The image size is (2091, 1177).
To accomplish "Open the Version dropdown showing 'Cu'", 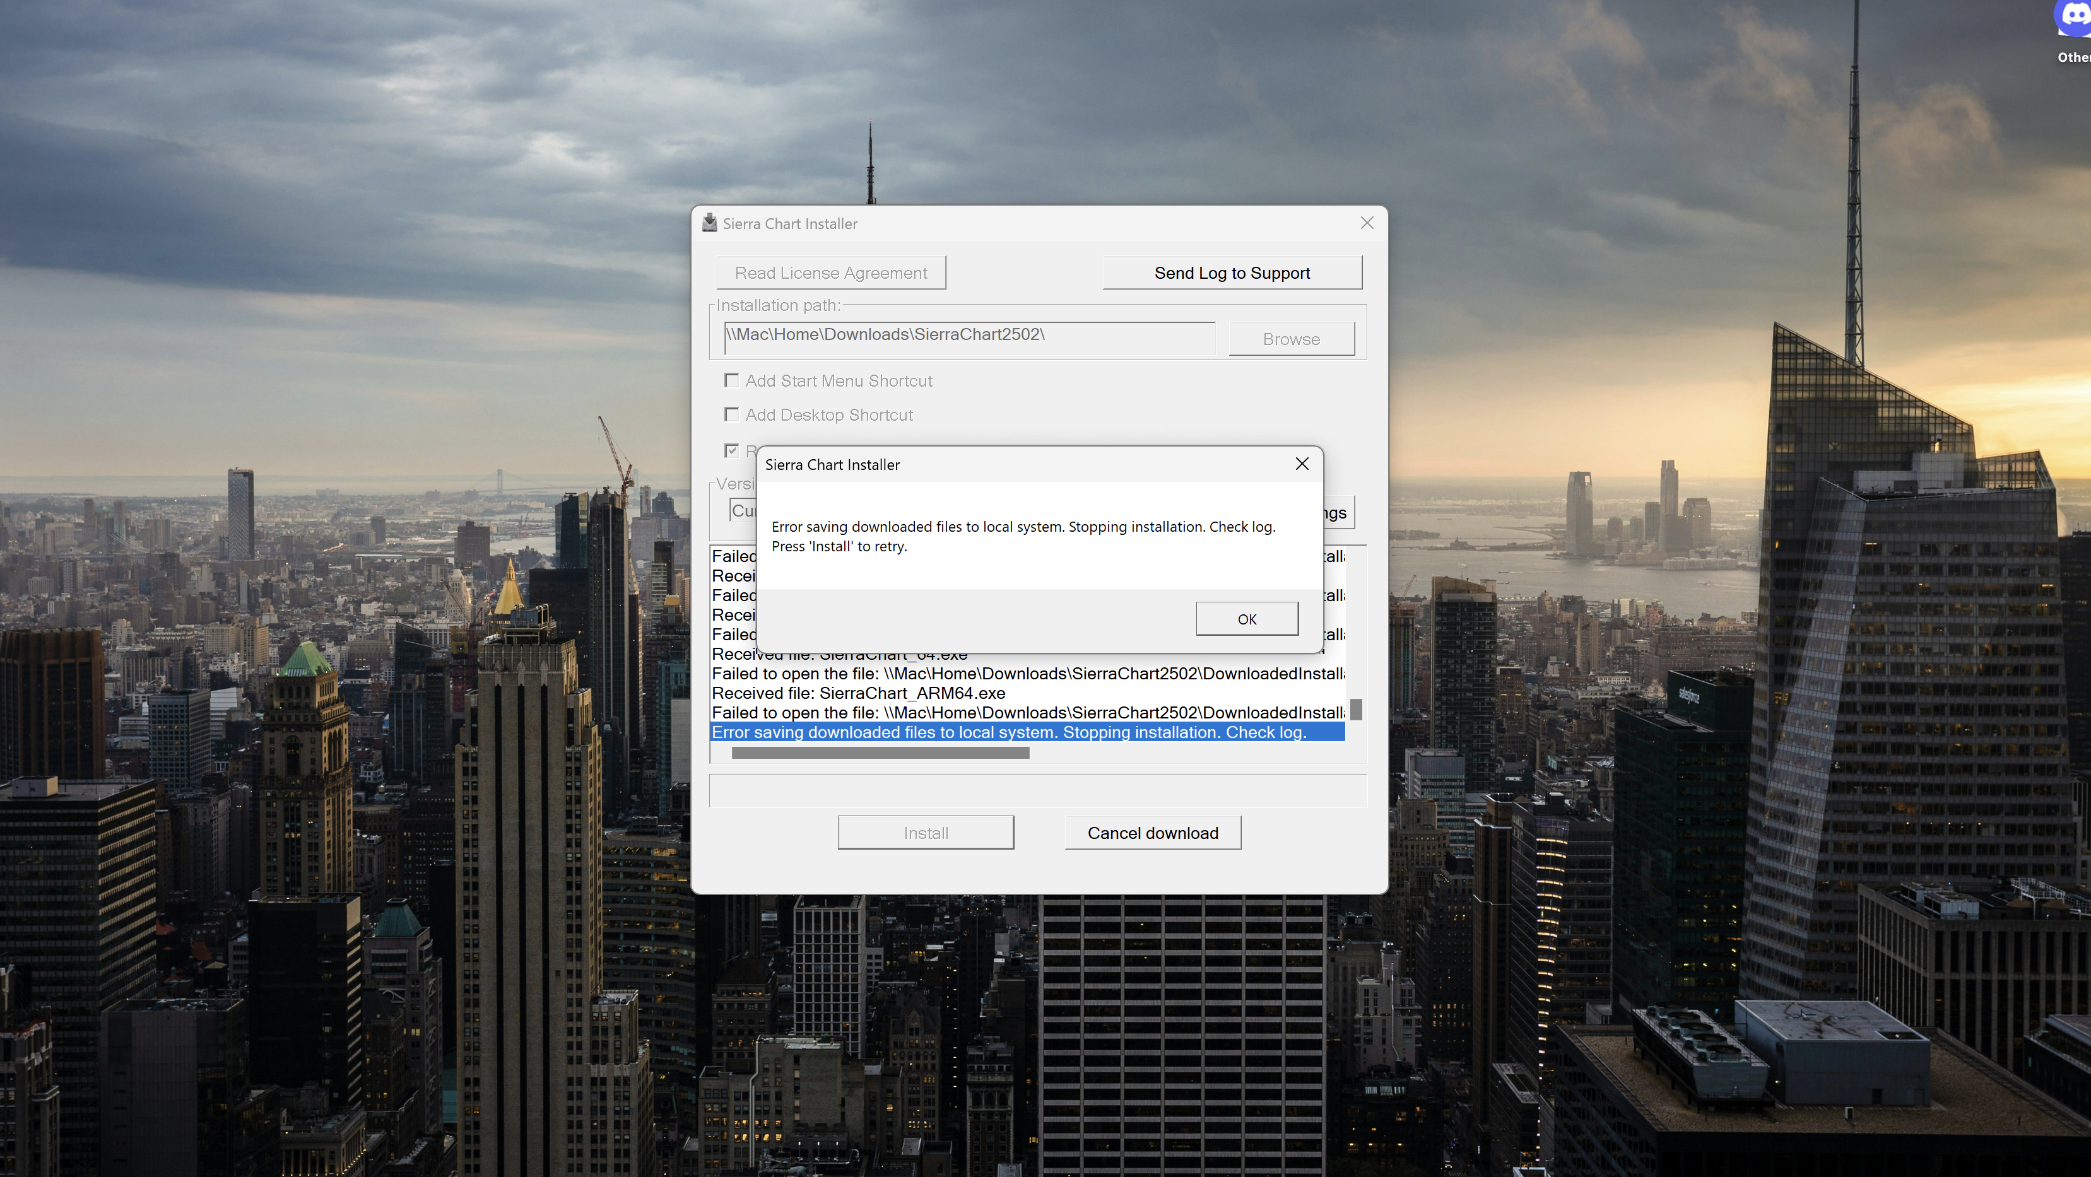I will 742,510.
